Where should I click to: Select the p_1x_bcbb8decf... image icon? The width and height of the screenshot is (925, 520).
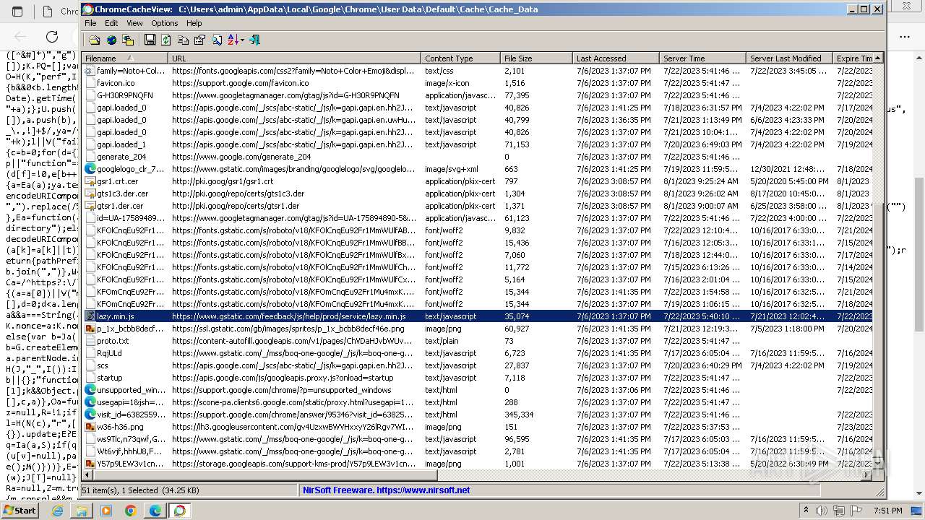coord(90,329)
